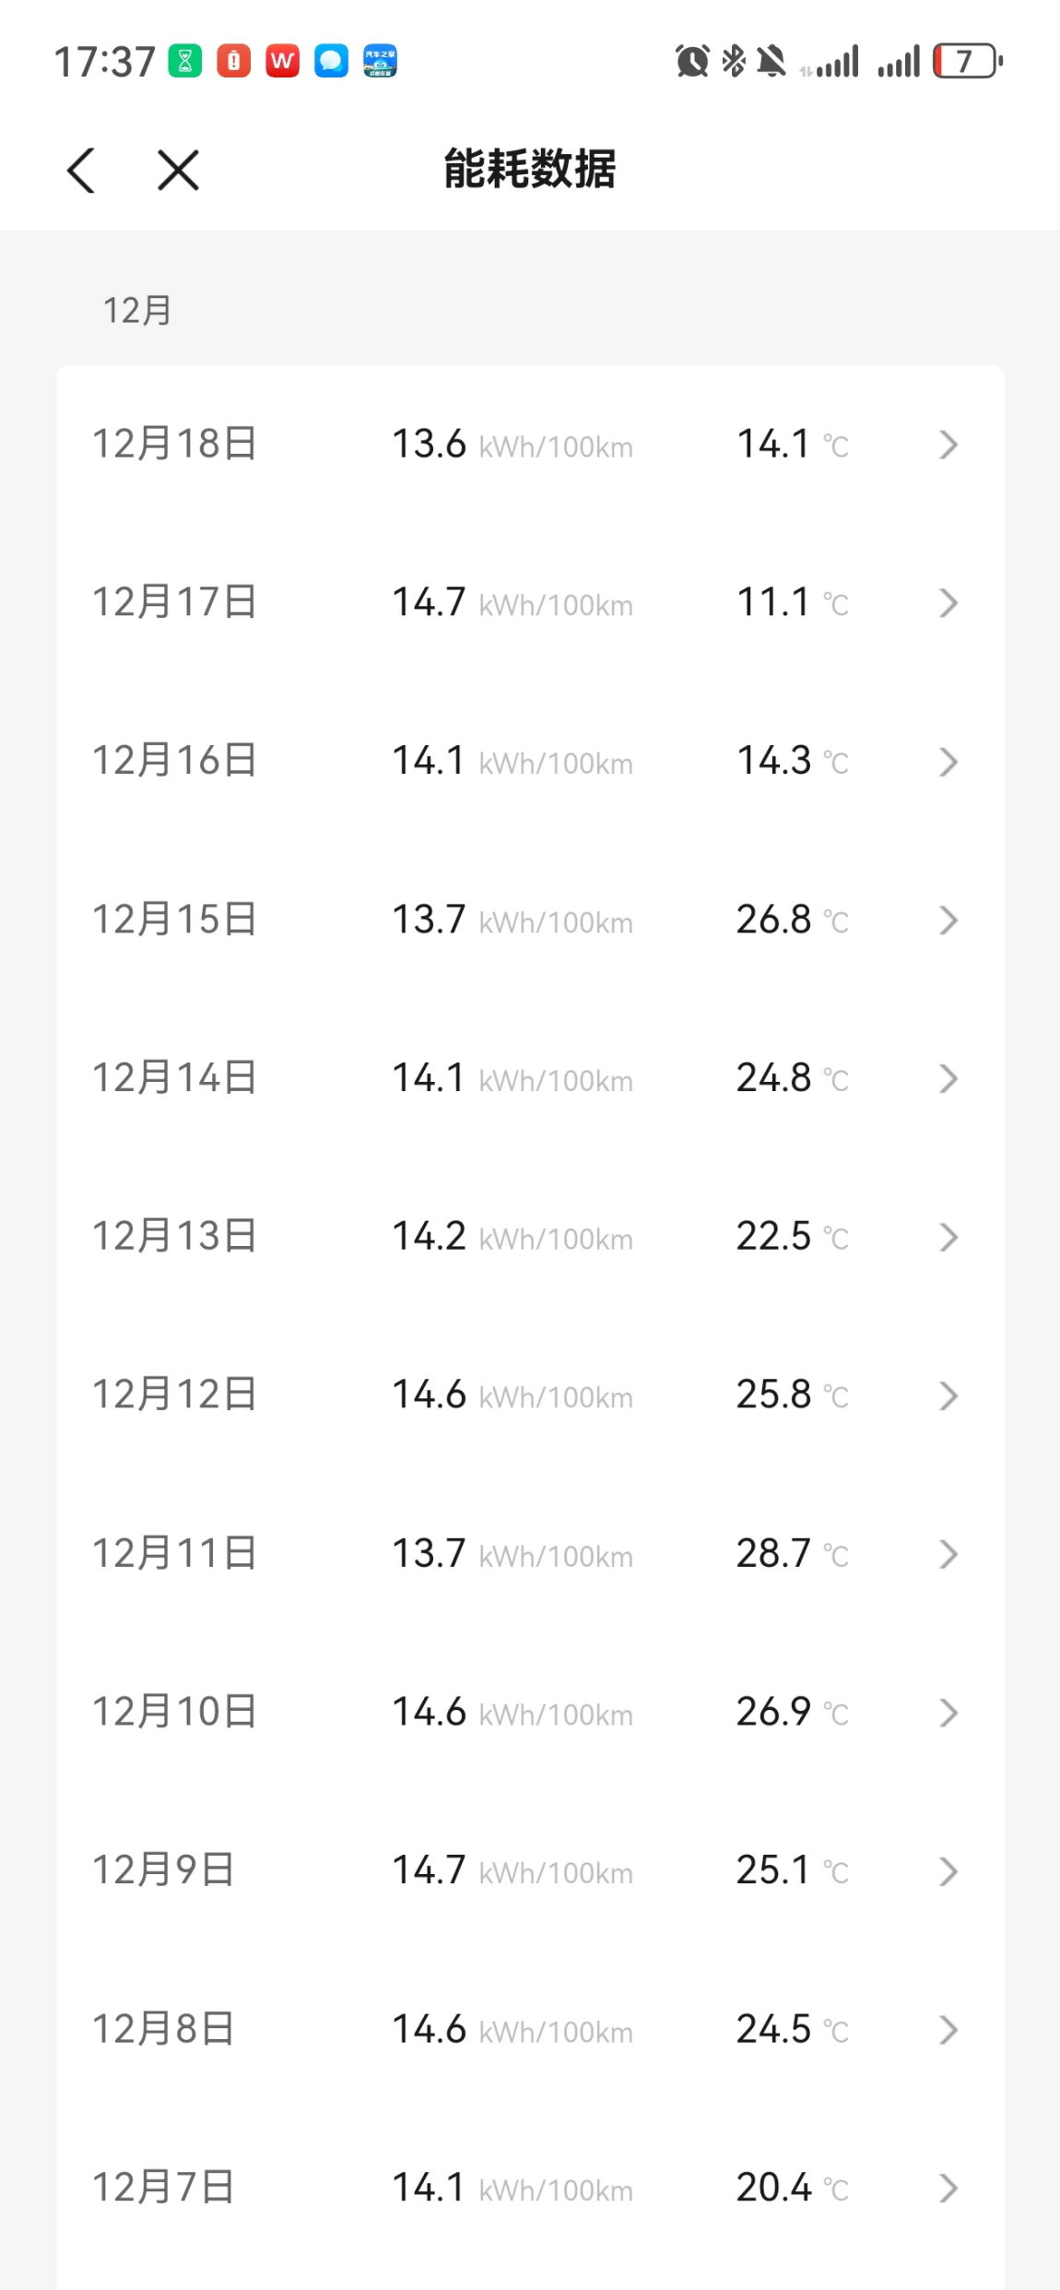Open the 12月10日 row with 26.9 ℃
This screenshot has height=2290, width=1060.
click(x=530, y=1713)
